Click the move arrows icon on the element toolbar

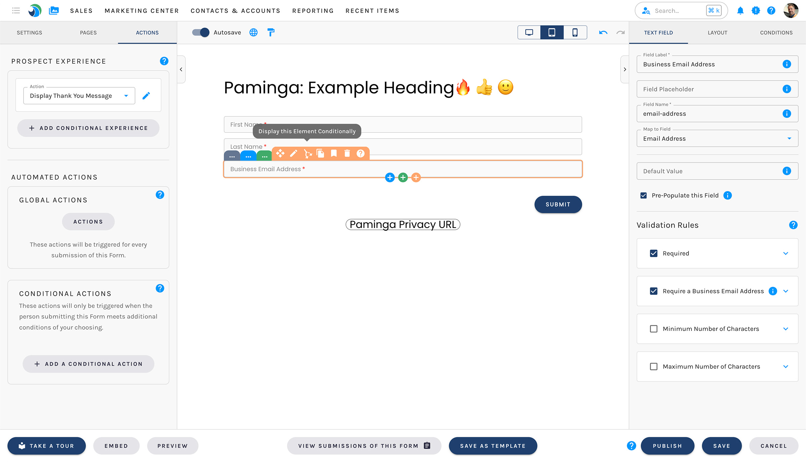(280, 154)
